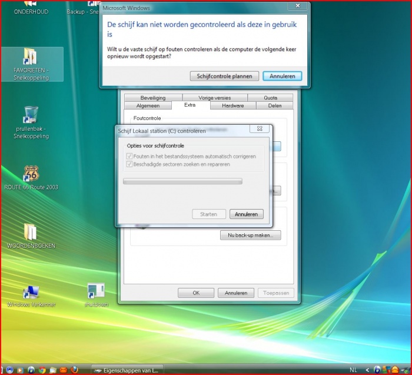Toggle Fouten in het bestandssysteem automatisch corrigeren
412x375 pixels.
click(x=191, y=157)
